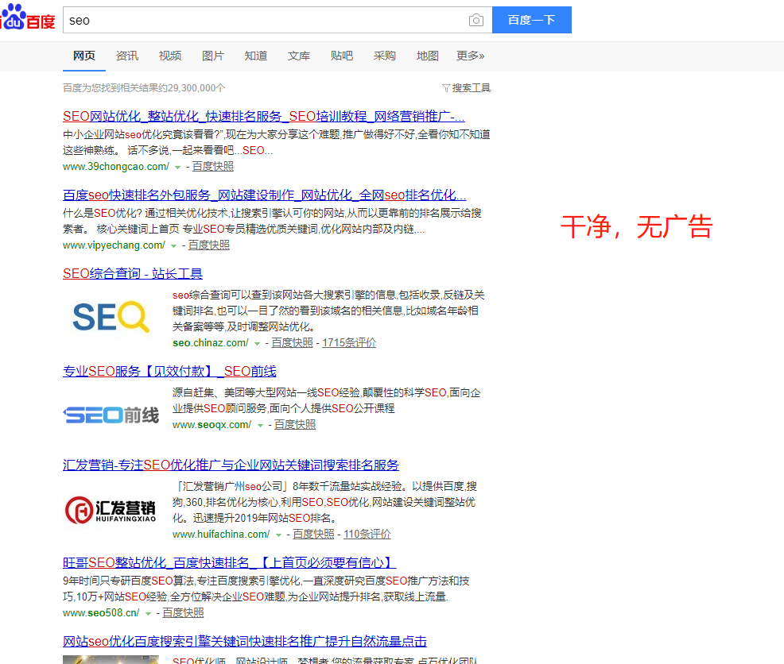
Task: Click the www.39chongcao.com/ URL text
Action: coord(116,166)
